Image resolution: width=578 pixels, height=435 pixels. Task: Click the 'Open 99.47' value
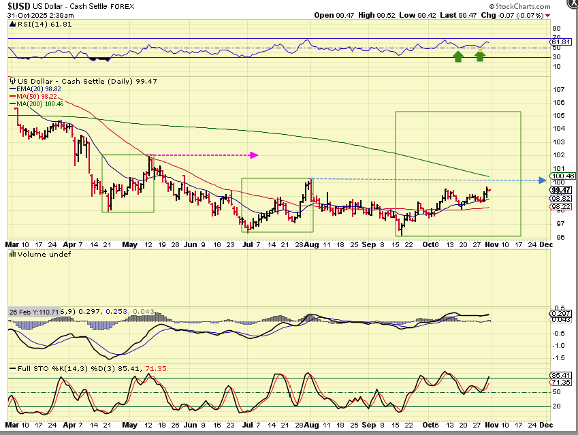pyautogui.click(x=334, y=15)
